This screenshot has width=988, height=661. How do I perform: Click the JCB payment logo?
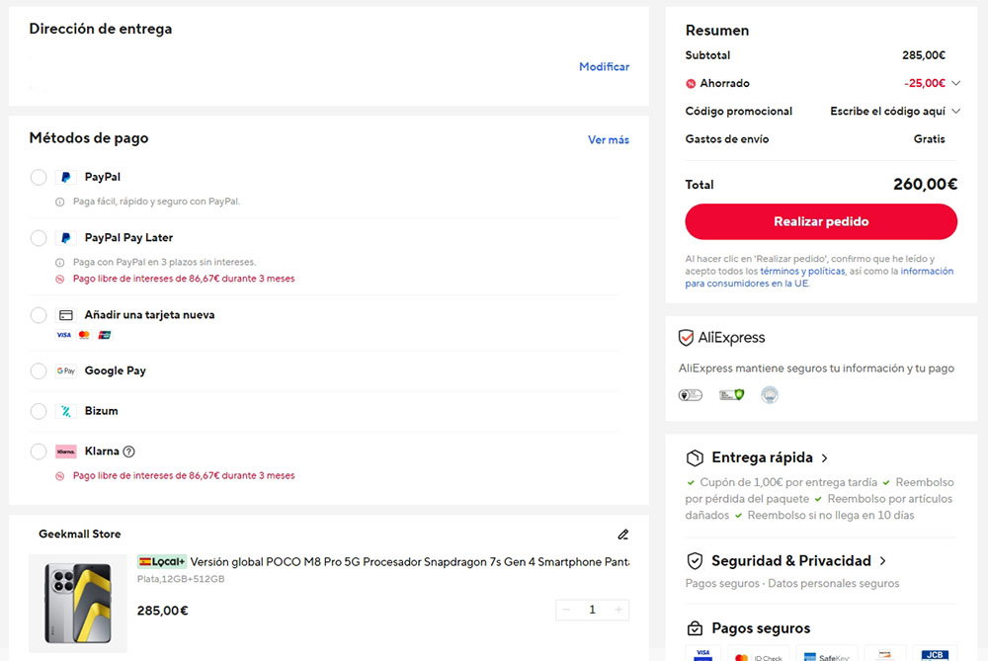tap(935, 655)
